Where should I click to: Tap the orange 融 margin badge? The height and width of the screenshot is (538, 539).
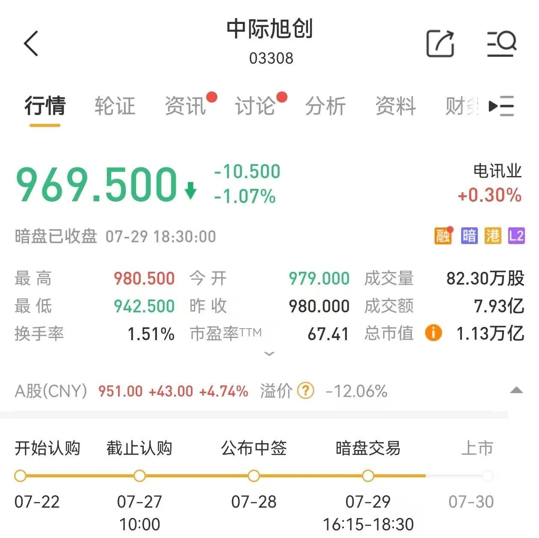[443, 235]
